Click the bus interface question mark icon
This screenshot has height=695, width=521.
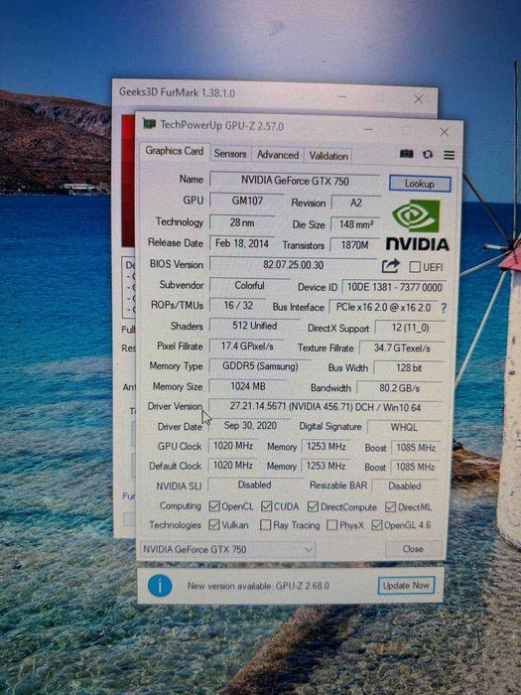pos(444,308)
